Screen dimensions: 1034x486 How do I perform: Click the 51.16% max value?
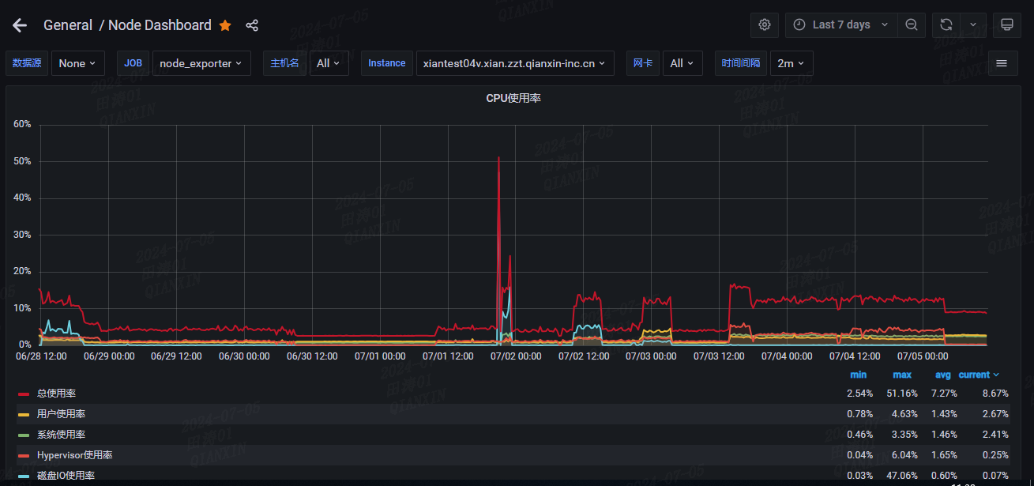903,393
